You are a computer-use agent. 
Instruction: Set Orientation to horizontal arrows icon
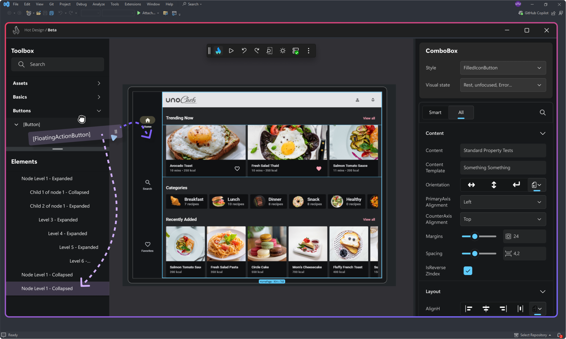(x=471, y=185)
